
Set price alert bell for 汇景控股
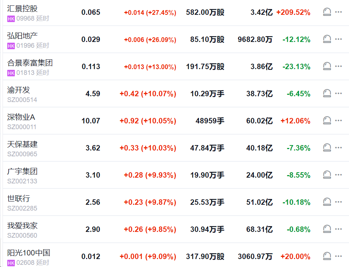[327, 12]
